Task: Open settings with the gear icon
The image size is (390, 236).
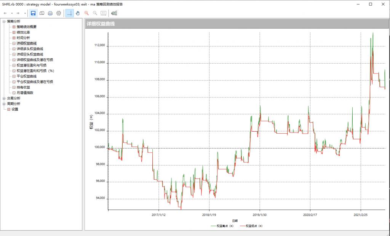Action: [59, 13]
